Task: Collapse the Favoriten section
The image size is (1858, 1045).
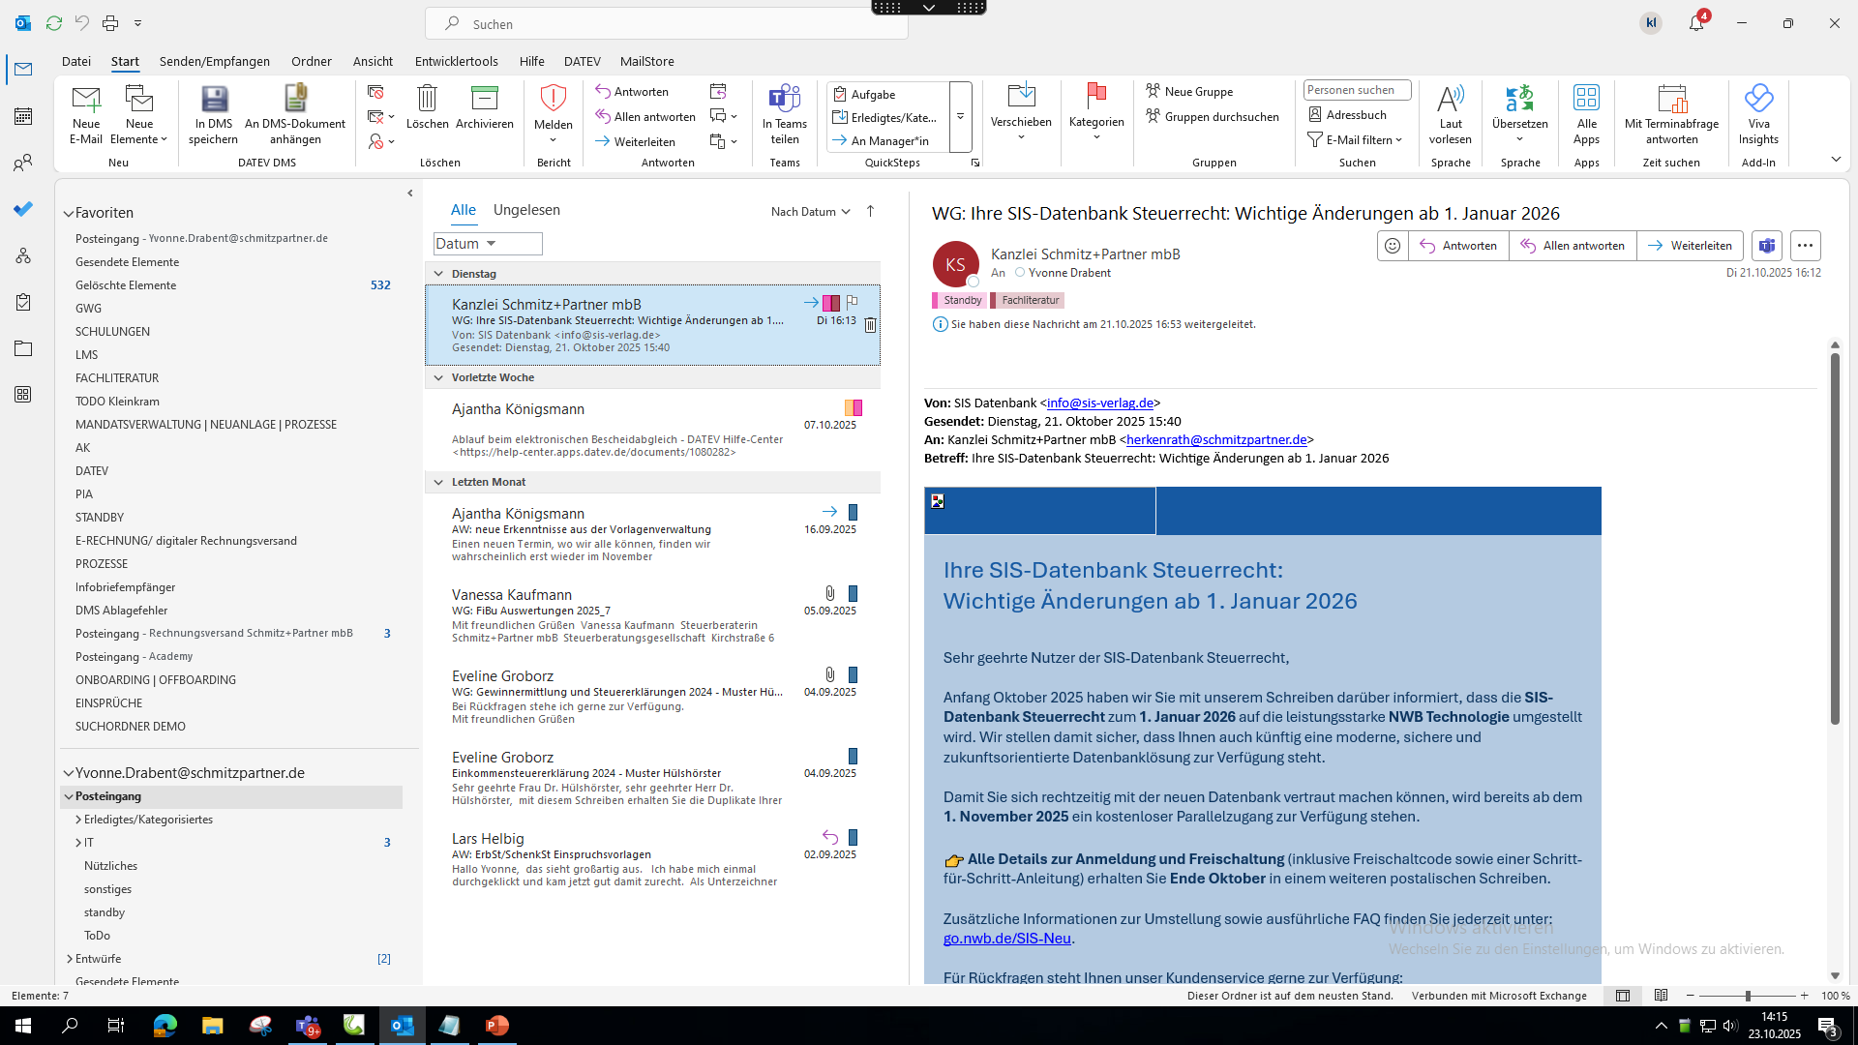Action: pos(69,213)
